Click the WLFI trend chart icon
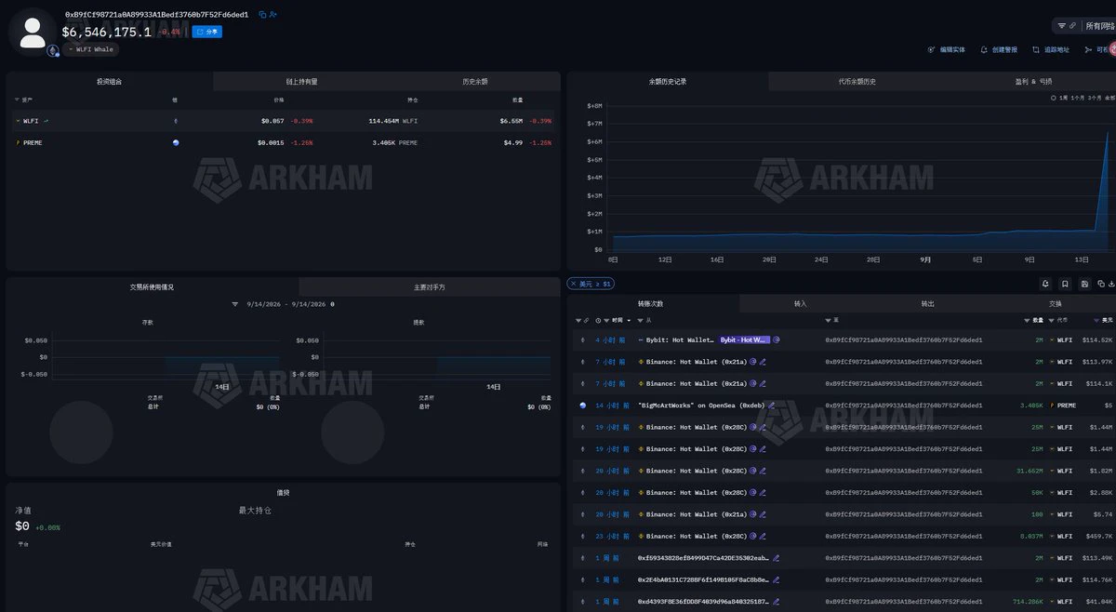The width and height of the screenshot is (1116, 612). pos(46,121)
